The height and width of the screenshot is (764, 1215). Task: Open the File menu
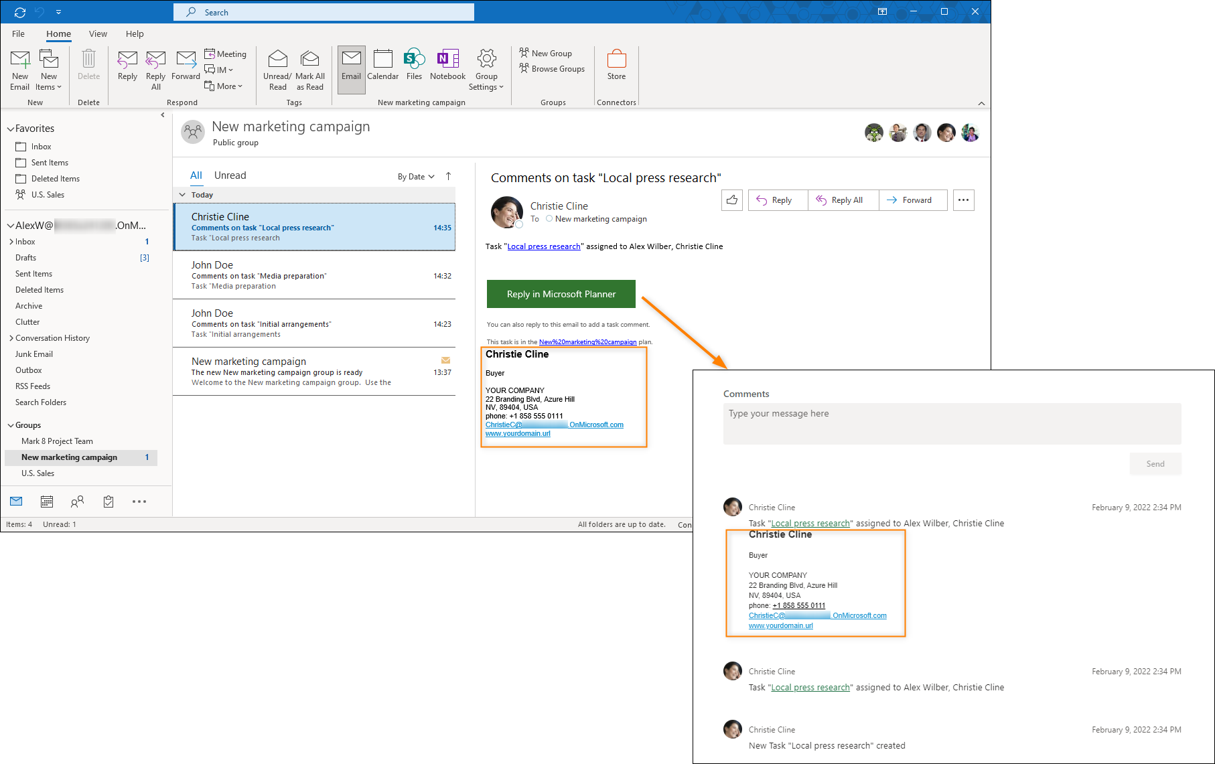pyautogui.click(x=18, y=33)
